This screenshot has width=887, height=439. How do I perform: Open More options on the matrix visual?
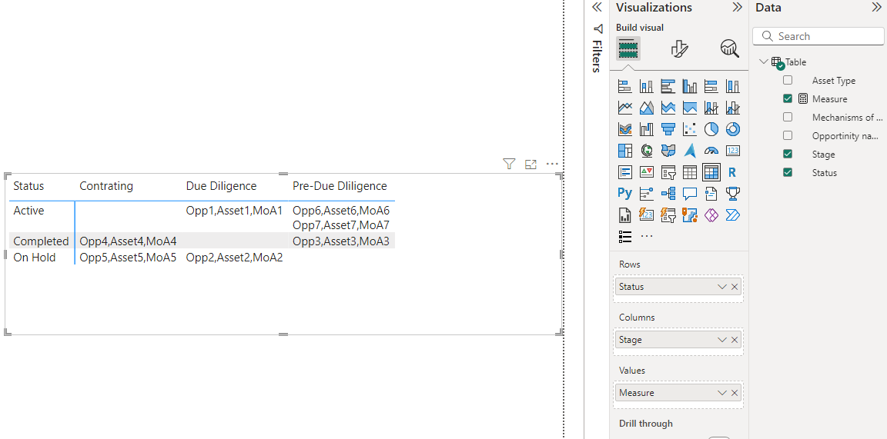pyautogui.click(x=552, y=165)
